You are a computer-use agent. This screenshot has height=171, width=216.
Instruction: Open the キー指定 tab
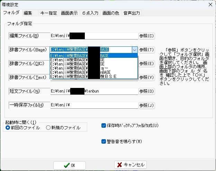[x=48, y=13]
